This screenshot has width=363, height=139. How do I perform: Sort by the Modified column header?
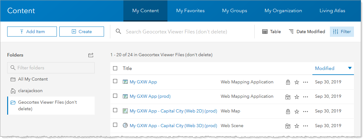(325, 68)
